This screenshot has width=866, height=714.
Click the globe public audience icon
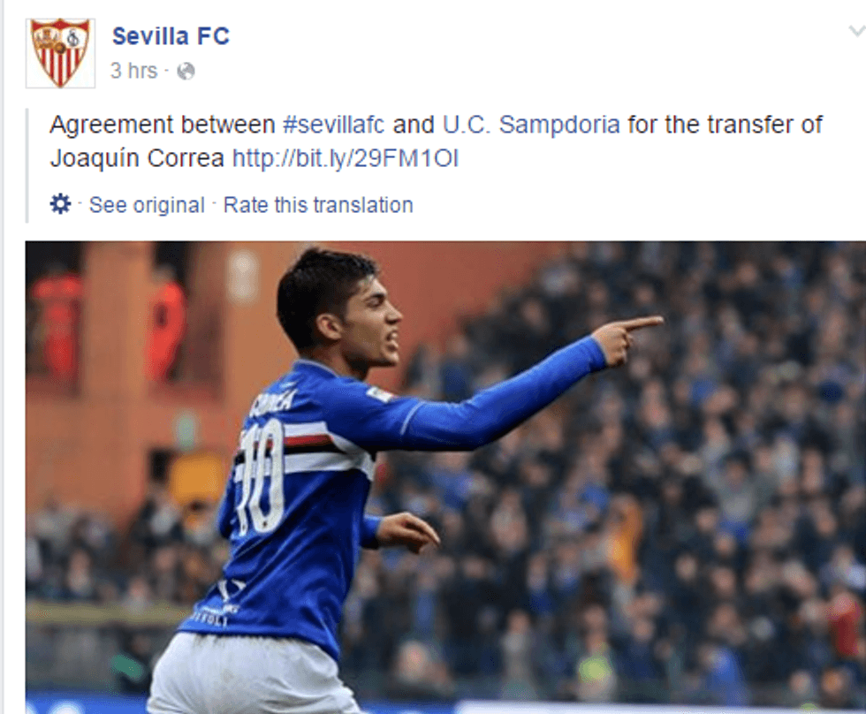[x=186, y=72]
